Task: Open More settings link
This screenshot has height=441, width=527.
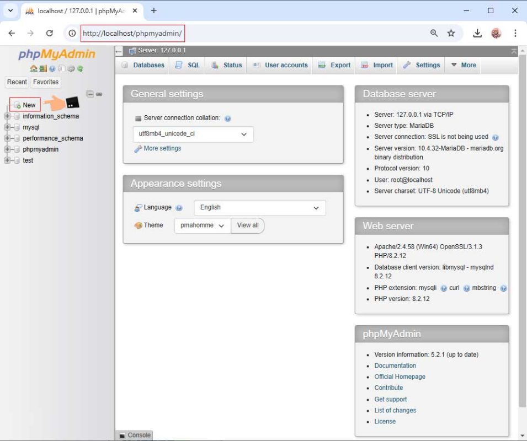Action: (162, 148)
